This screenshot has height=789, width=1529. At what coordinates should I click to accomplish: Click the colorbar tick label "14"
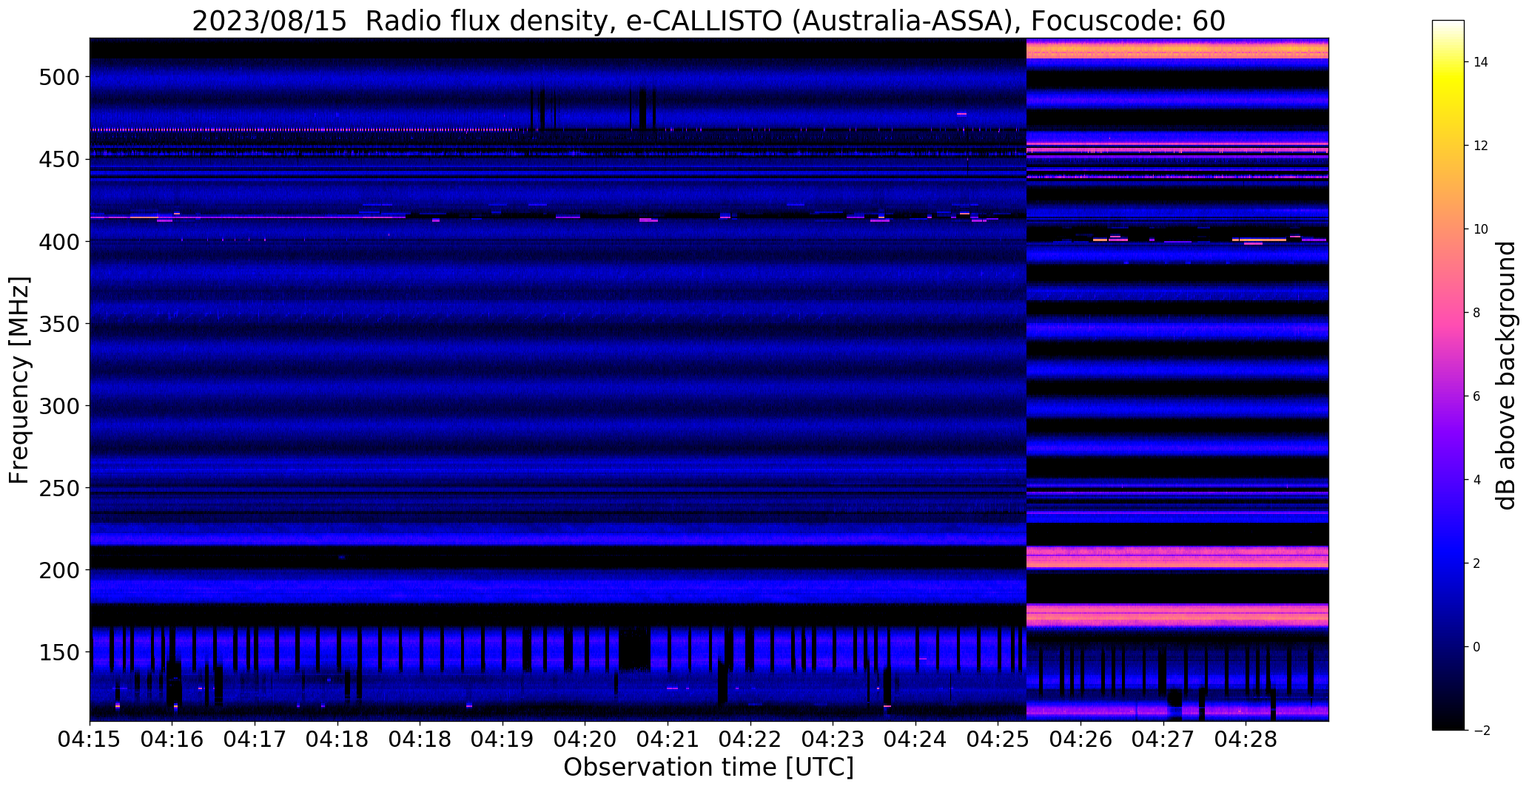(x=1481, y=62)
